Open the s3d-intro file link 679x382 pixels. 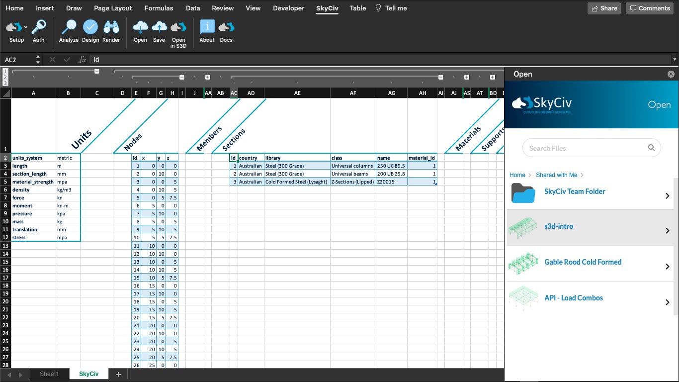(x=559, y=226)
